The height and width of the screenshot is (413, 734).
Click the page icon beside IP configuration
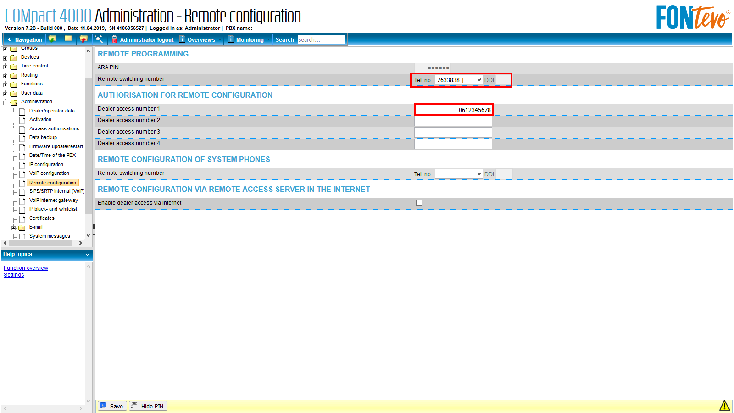(22, 165)
